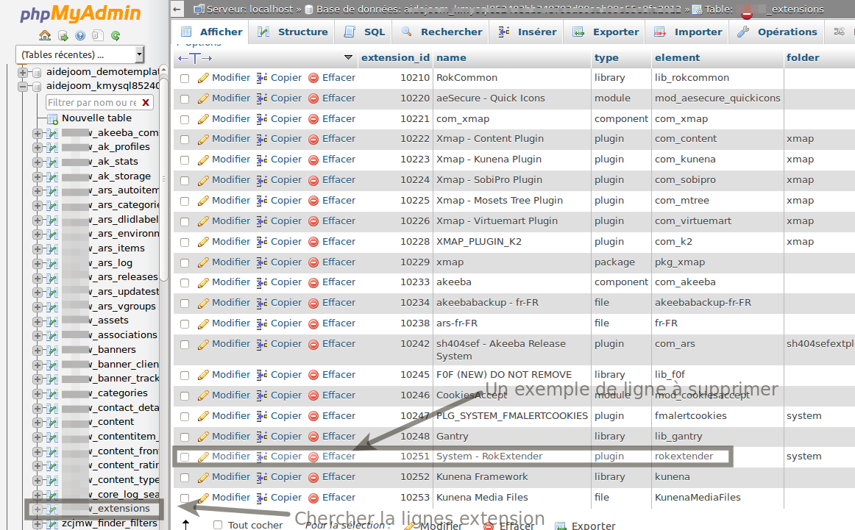This screenshot has height=530, width=855.
Task: Click the green reload navigation icon
Action: pos(116,36)
